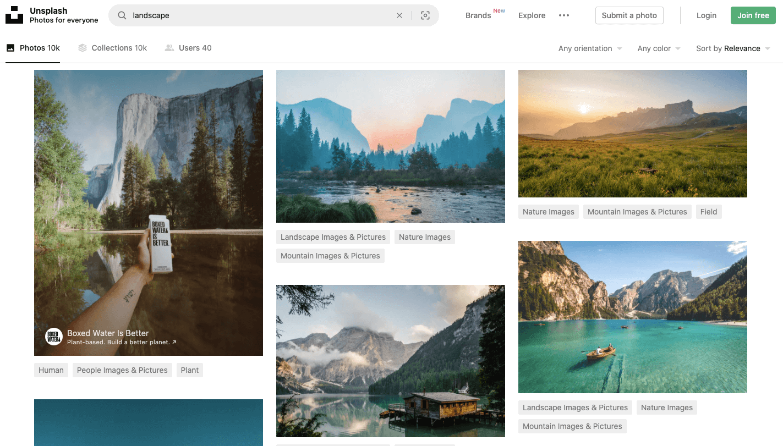Click Nature Images tag under river photo

[x=425, y=237]
